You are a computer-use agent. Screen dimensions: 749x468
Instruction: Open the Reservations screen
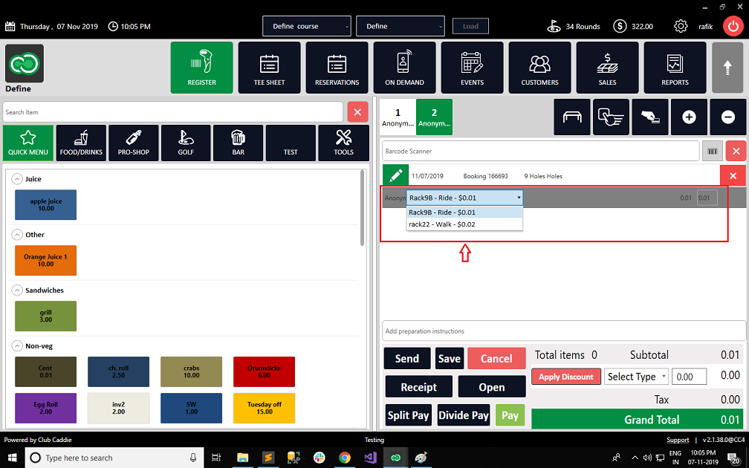point(337,67)
